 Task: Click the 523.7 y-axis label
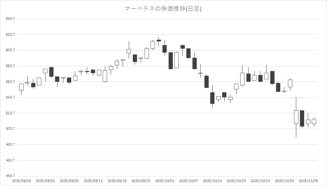[10, 113]
